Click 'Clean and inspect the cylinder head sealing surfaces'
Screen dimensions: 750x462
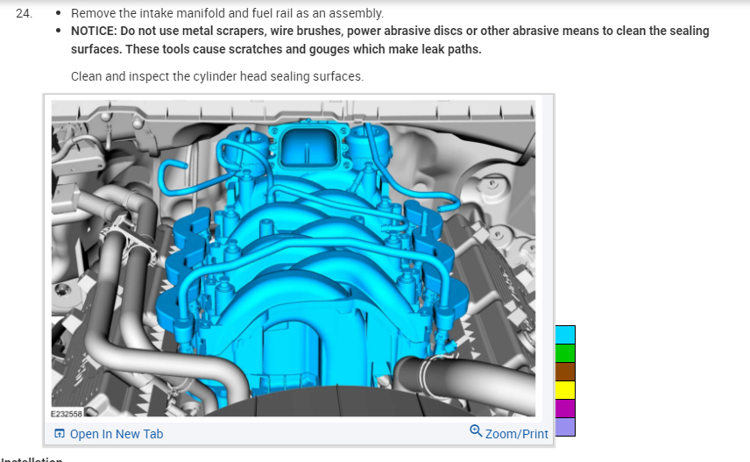[216, 76]
